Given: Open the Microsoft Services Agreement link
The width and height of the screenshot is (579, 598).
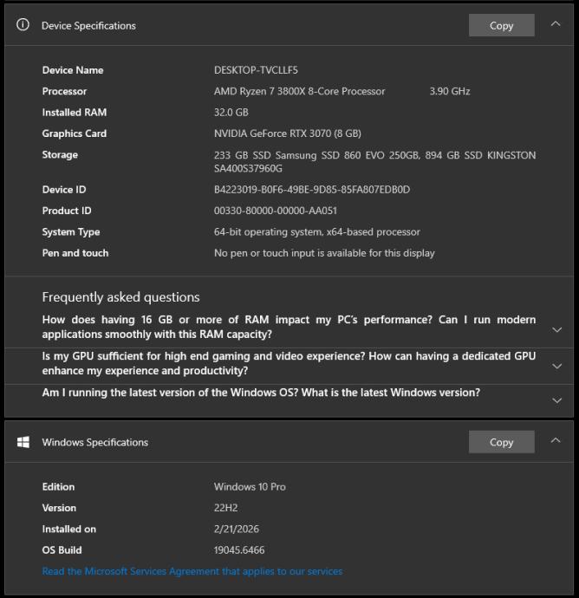Looking at the screenshot, I should click(192, 571).
